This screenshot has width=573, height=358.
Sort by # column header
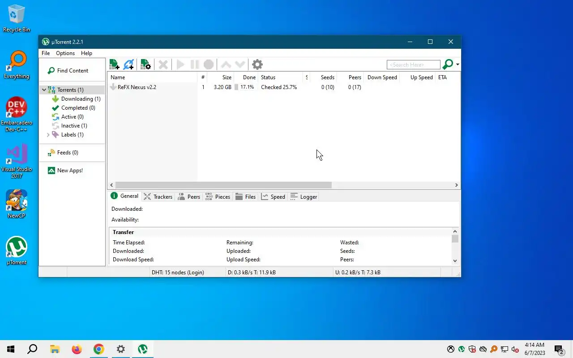point(203,77)
